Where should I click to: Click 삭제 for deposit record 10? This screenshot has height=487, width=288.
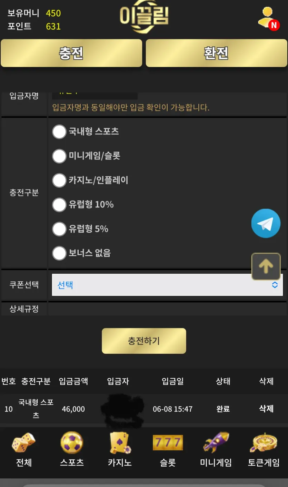point(266,409)
